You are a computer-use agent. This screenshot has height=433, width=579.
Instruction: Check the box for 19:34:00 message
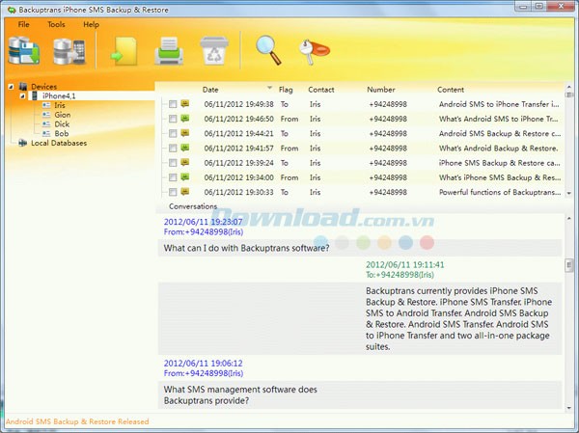point(173,177)
